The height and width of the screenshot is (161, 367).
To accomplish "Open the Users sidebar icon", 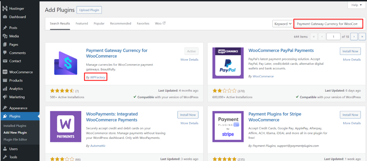I will (x=5, y=149).
